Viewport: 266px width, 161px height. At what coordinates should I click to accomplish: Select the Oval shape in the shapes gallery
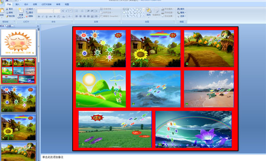tap(141, 9)
